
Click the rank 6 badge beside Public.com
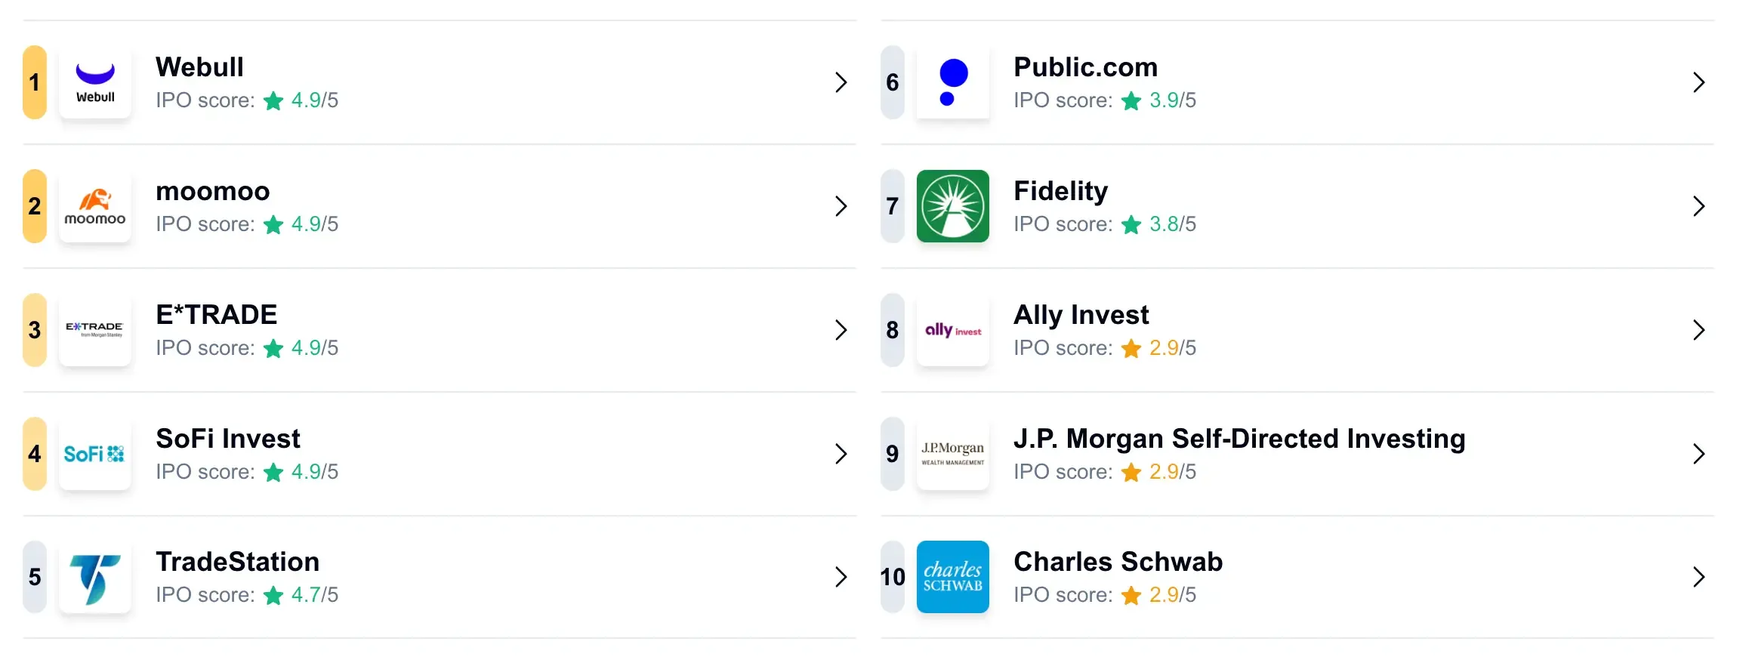pyautogui.click(x=892, y=82)
